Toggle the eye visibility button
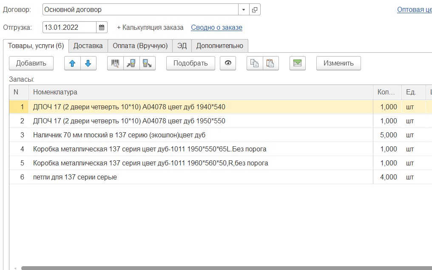 [x=228, y=63]
